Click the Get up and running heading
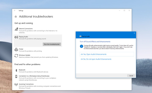152x93 pixels. 24,23
